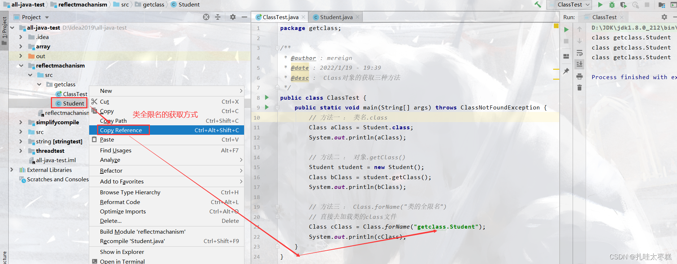Viewport: 677px width, 264px height.
Task: Expand the simplifycompile module
Action: point(21,122)
